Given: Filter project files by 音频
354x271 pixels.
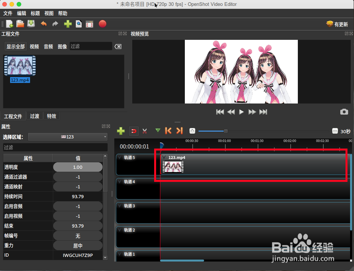Looking at the screenshot, I should pyautogui.click(x=48, y=46).
